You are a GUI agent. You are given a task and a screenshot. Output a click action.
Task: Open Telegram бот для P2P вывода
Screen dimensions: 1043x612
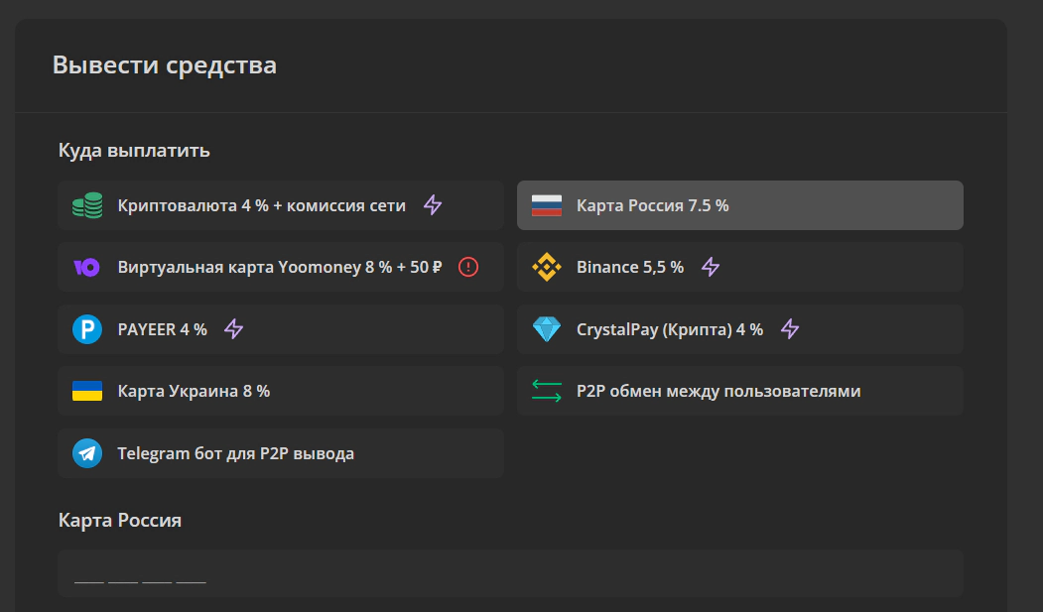[x=236, y=453]
